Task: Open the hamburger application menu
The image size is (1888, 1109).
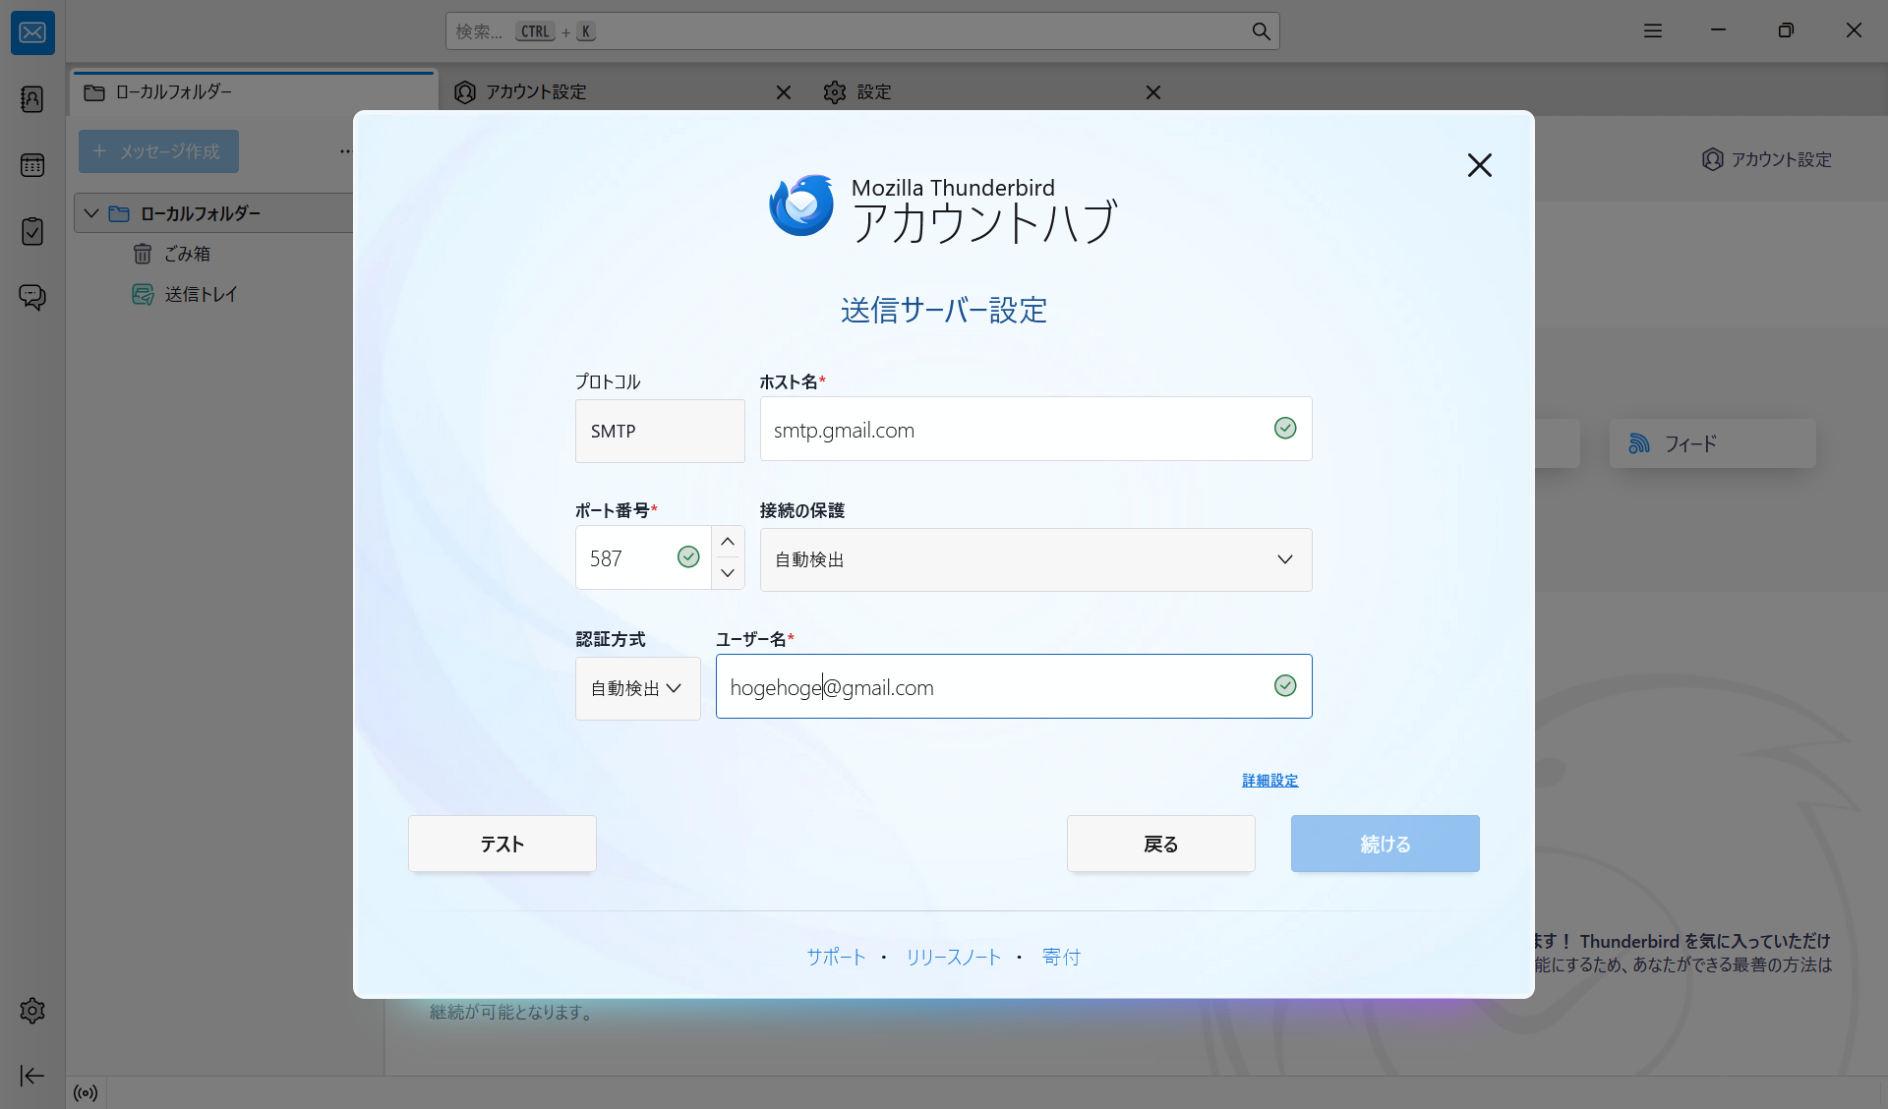Action: tap(1653, 31)
